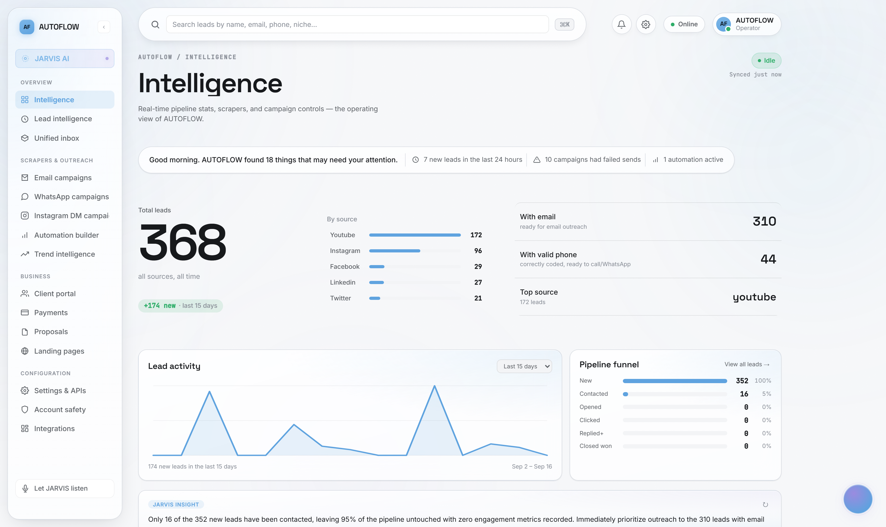Click the WhatsApp campaigns chat icon
The image size is (886, 527).
[25, 197]
